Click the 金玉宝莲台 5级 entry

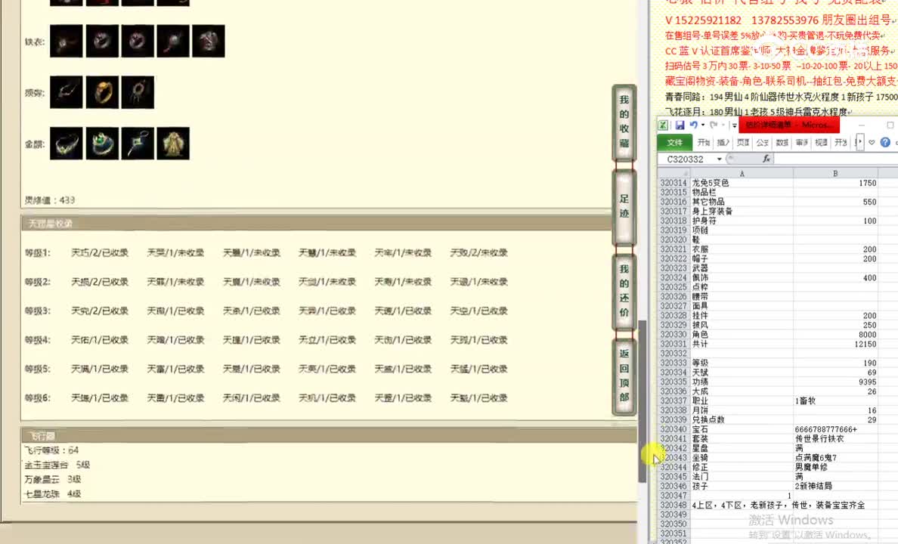point(57,465)
